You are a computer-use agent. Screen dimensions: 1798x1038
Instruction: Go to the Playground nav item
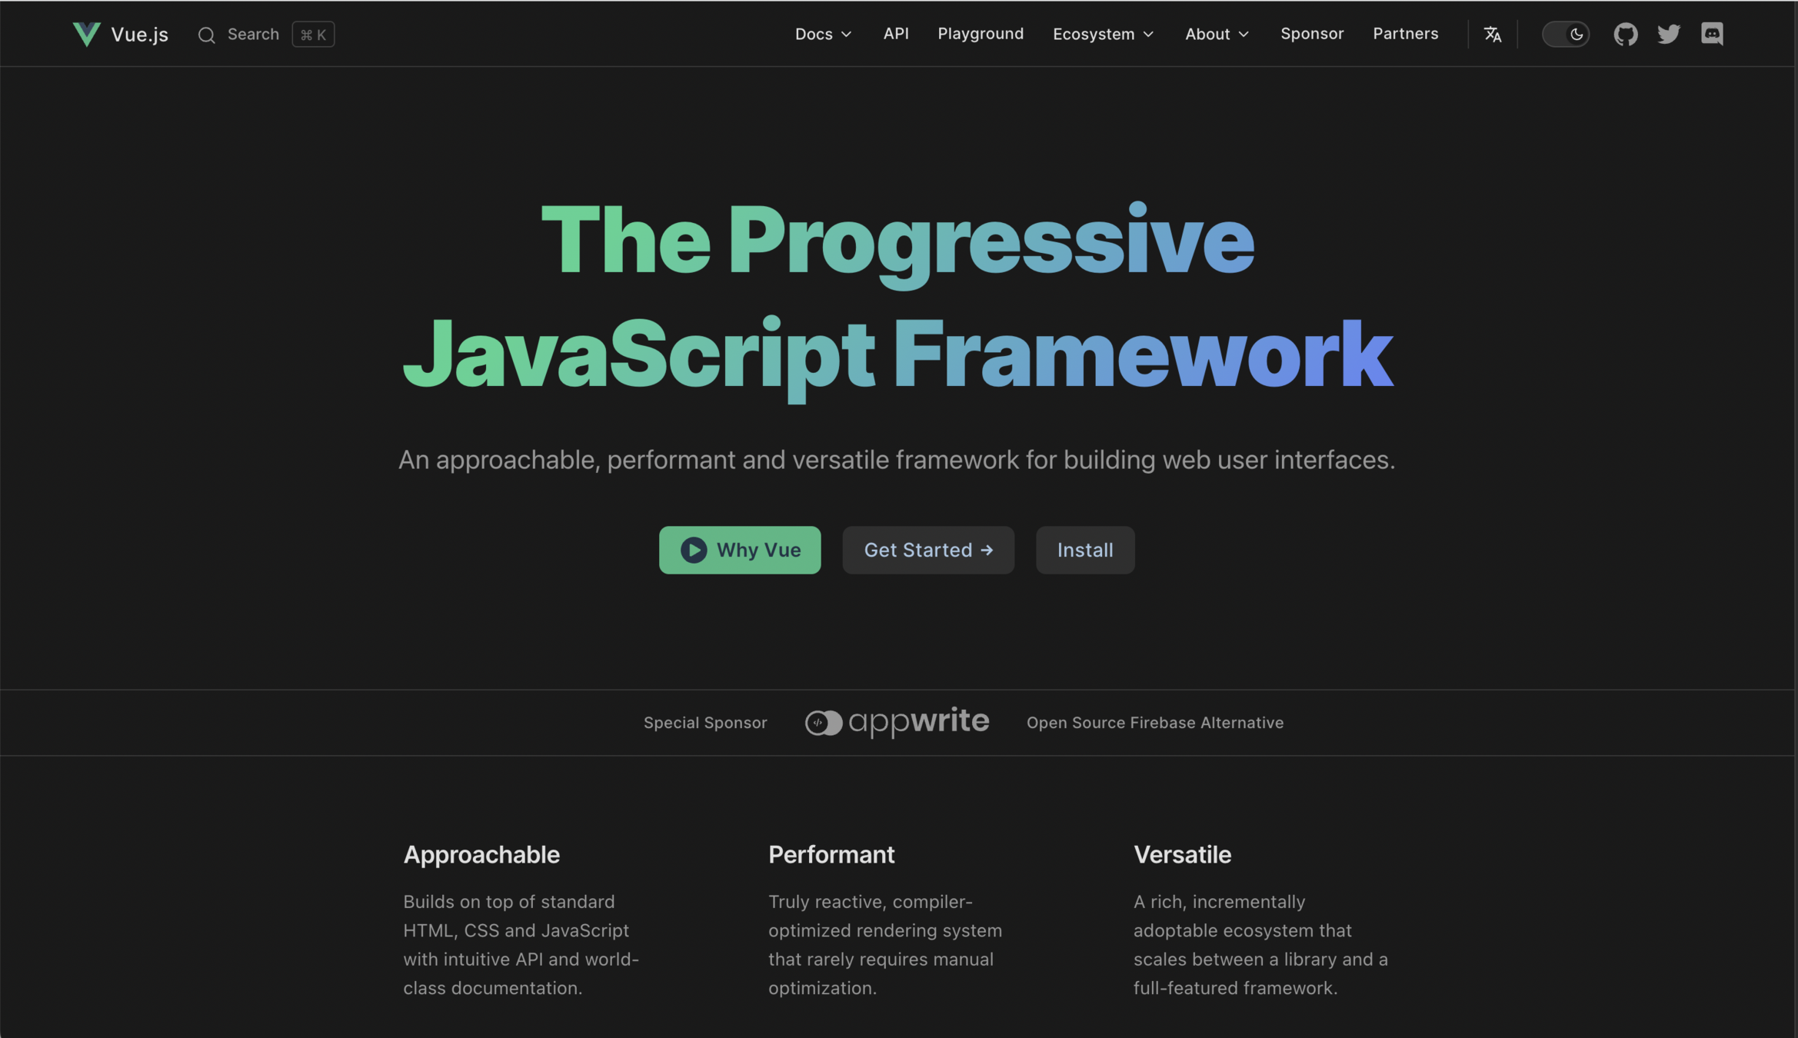point(980,34)
